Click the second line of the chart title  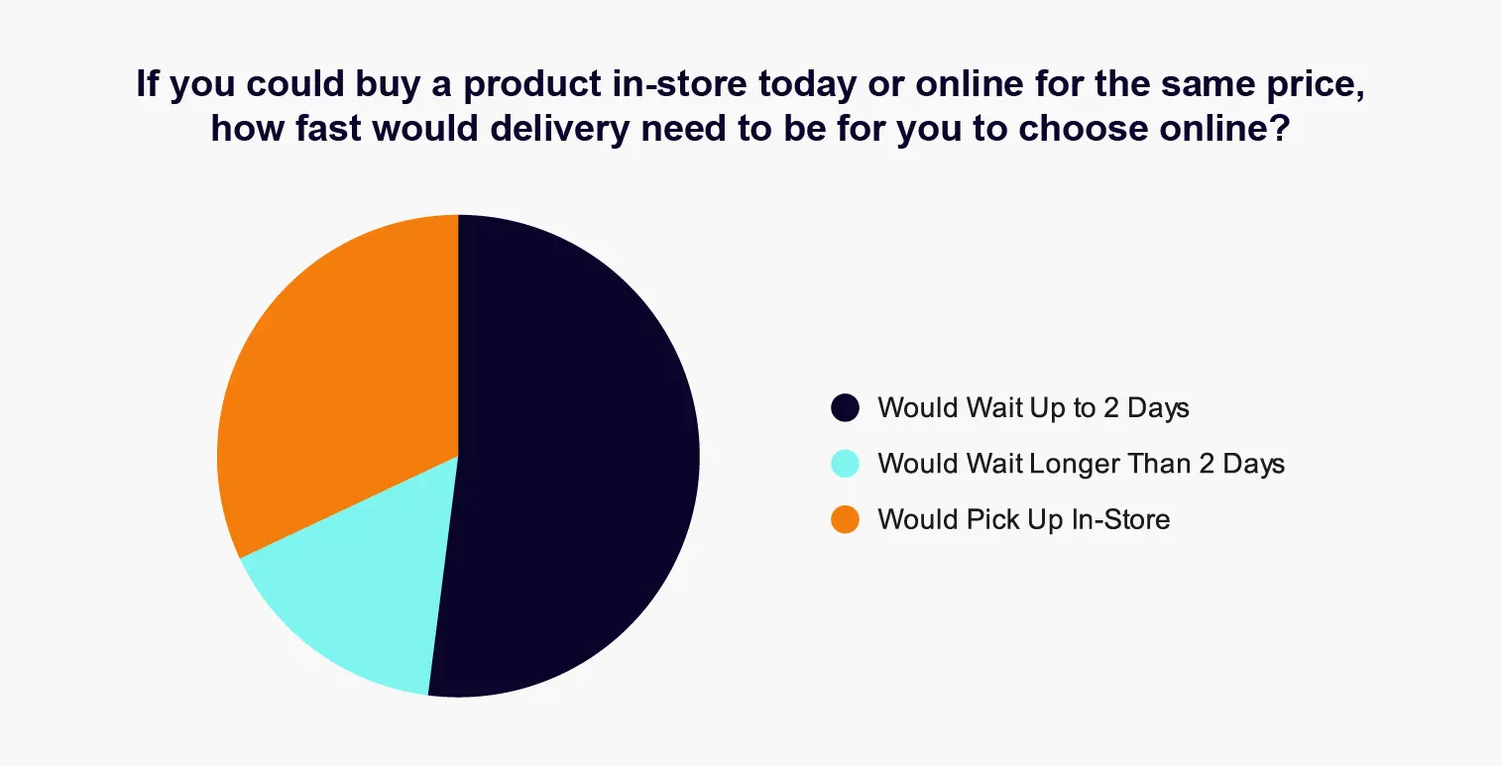751,130
